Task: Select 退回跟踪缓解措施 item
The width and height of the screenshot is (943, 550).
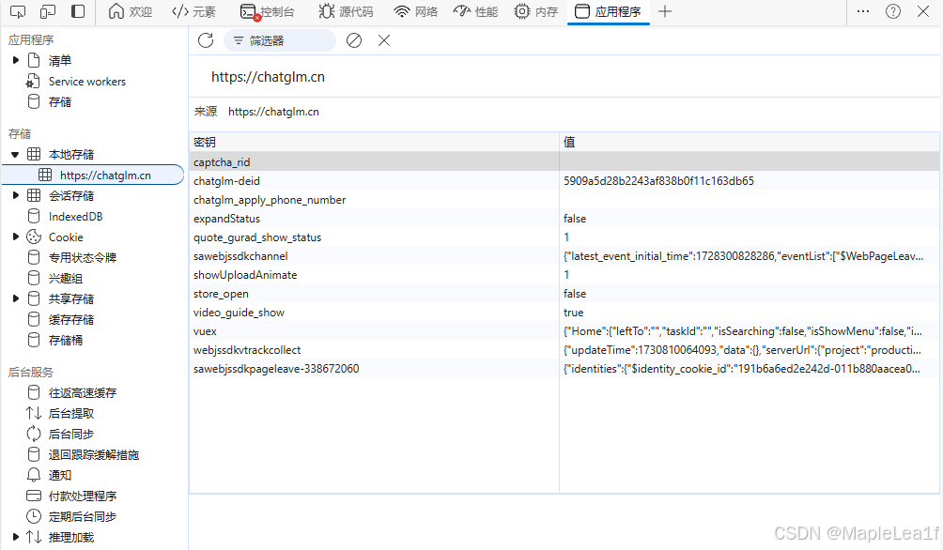Action: click(94, 454)
